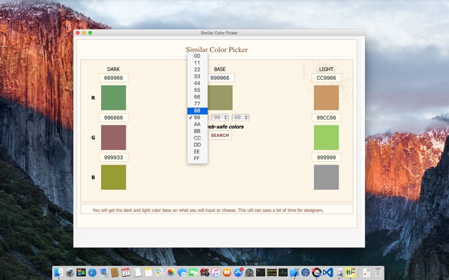
Task: Open FaceTime green icon in the dock
Action: click(193, 273)
